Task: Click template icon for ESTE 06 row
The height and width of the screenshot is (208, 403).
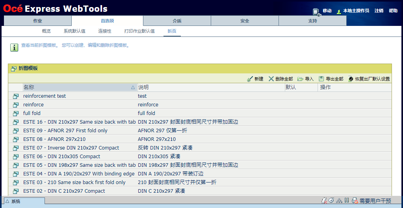Action: tap(16, 157)
